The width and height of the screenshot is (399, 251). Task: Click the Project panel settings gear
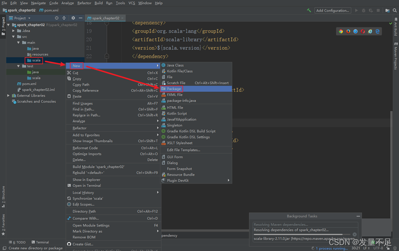coord(73,18)
